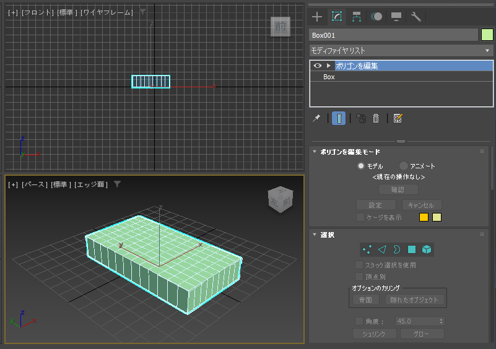Open the pale yellow cage color swatch
This screenshot has height=349, width=496.
point(437,217)
